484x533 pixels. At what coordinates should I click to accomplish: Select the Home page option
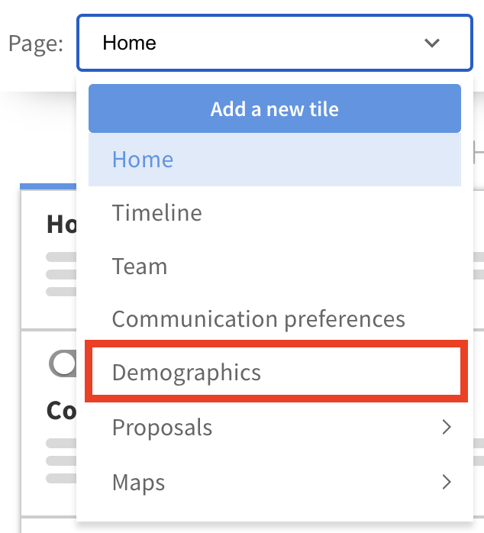point(143,160)
